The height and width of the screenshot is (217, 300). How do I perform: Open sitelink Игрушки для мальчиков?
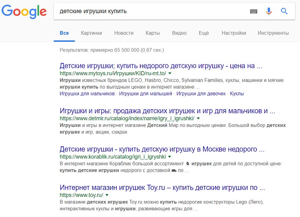point(87,94)
